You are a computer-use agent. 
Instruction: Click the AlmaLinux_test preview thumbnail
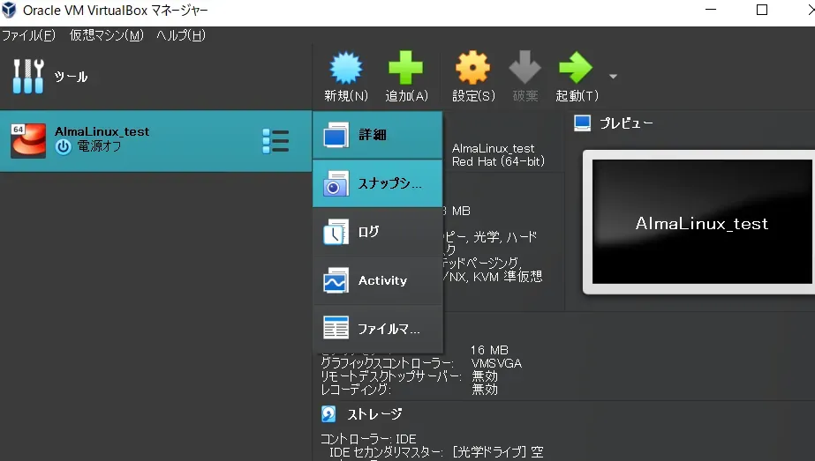[701, 223]
